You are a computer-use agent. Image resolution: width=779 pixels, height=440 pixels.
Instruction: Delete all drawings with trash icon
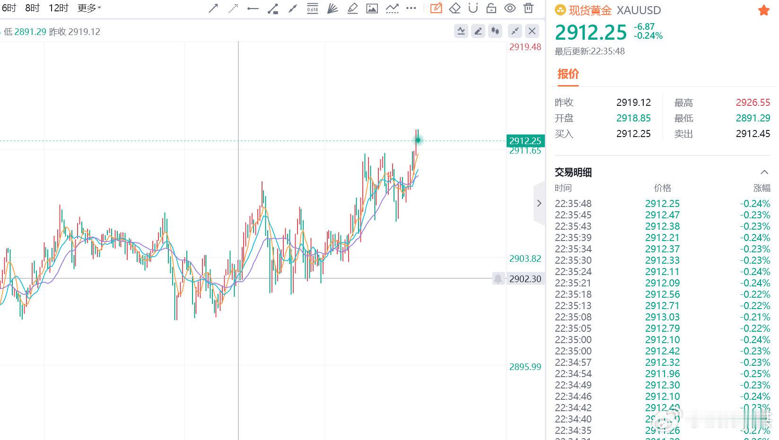(528, 8)
